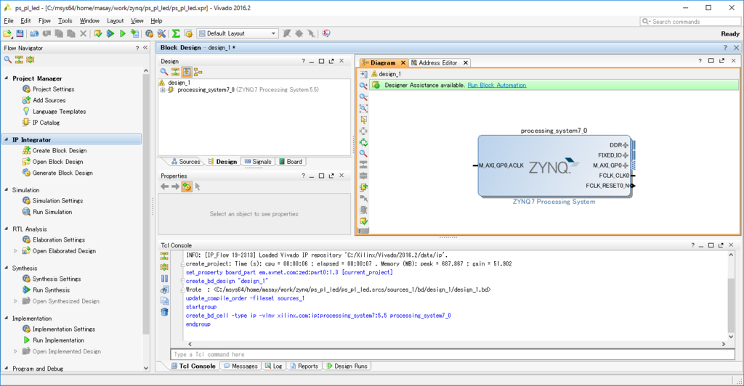Click Generate Block Design
The height and width of the screenshot is (386, 744).
[57, 173]
